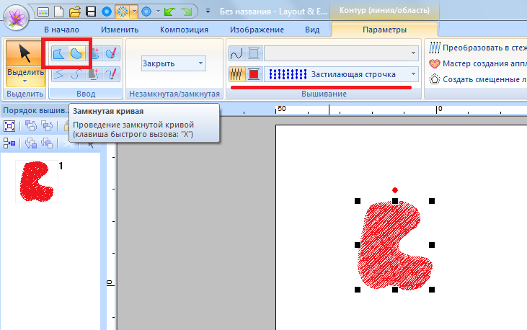Toggle line sewing on/off button

pos(237,53)
